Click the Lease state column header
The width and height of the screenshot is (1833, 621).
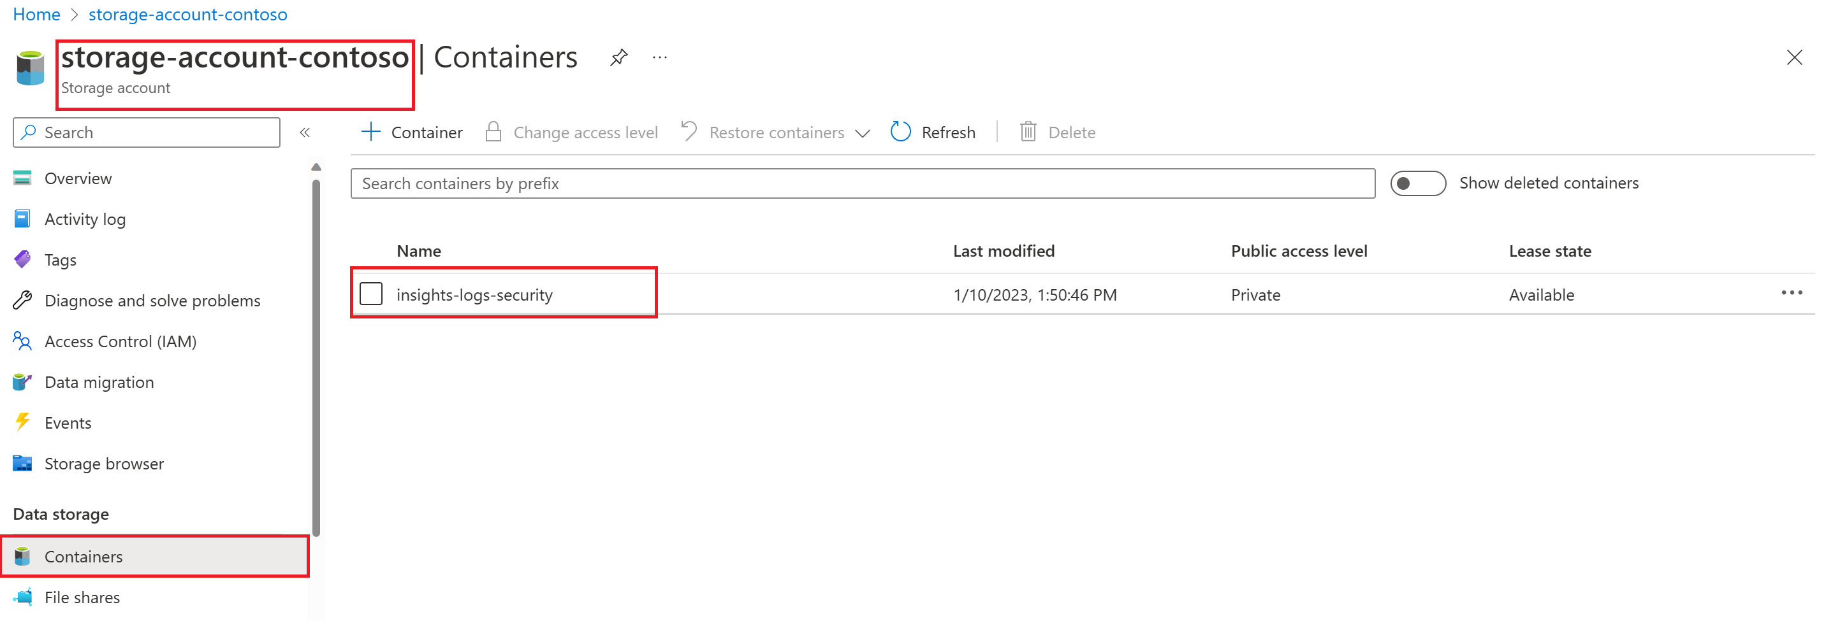tap(1551, 251)
